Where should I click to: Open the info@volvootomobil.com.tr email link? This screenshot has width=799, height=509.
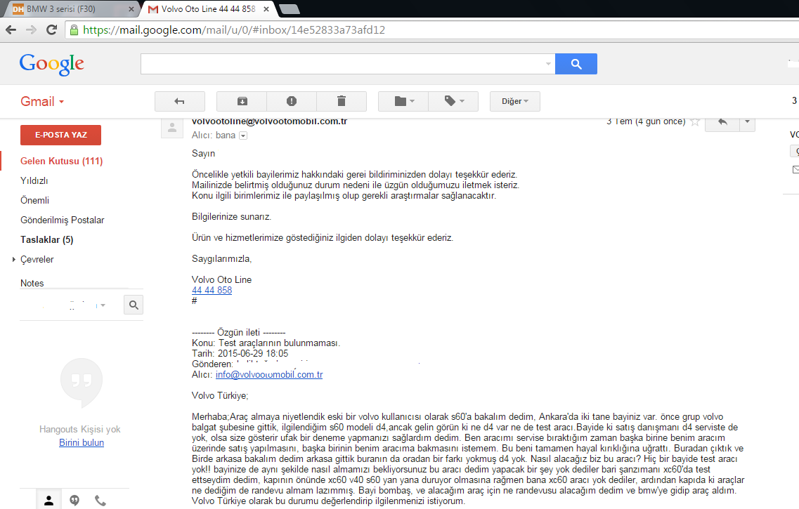(x=269, y=375)
